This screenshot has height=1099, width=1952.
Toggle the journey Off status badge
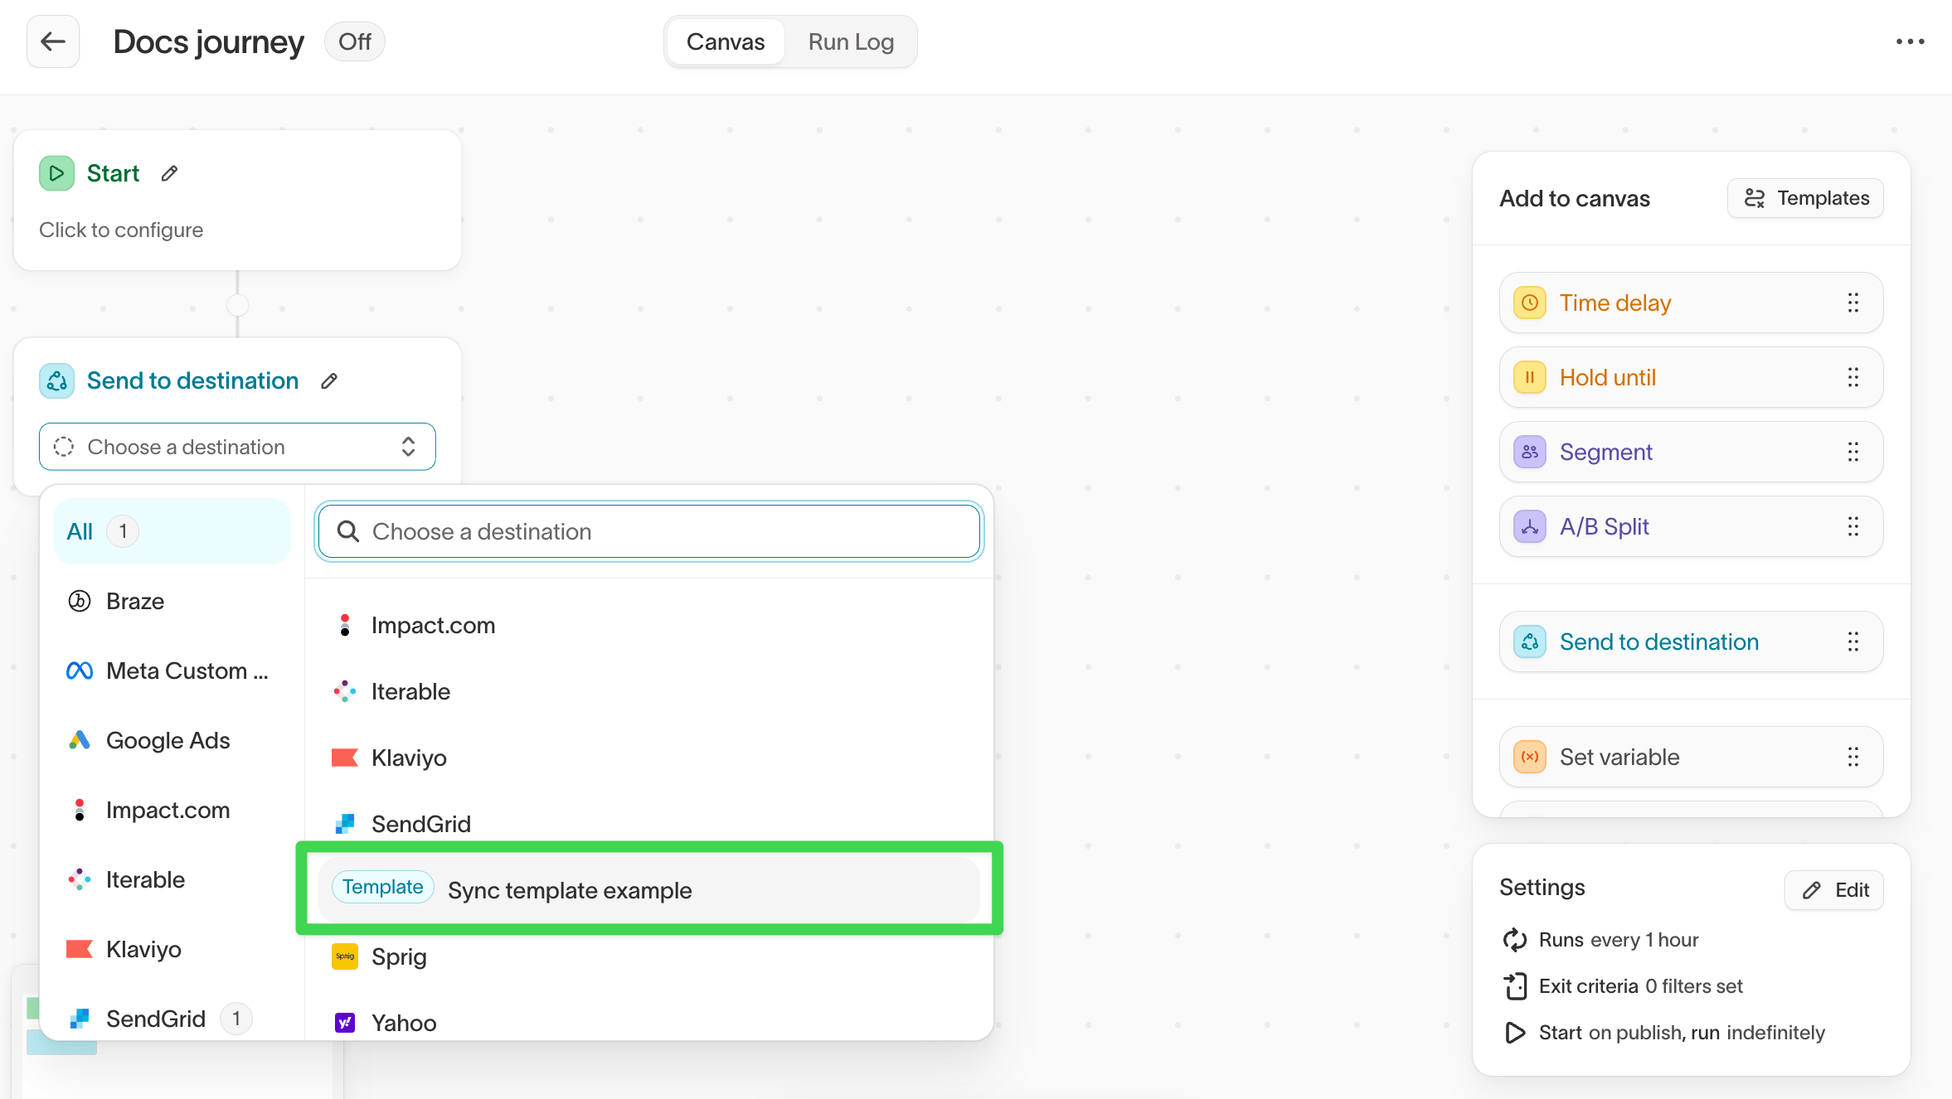coord(355,41)
